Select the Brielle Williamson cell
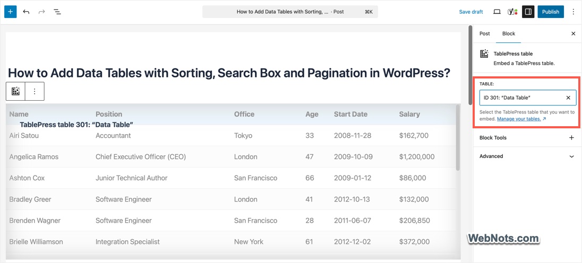 point(36,242)
